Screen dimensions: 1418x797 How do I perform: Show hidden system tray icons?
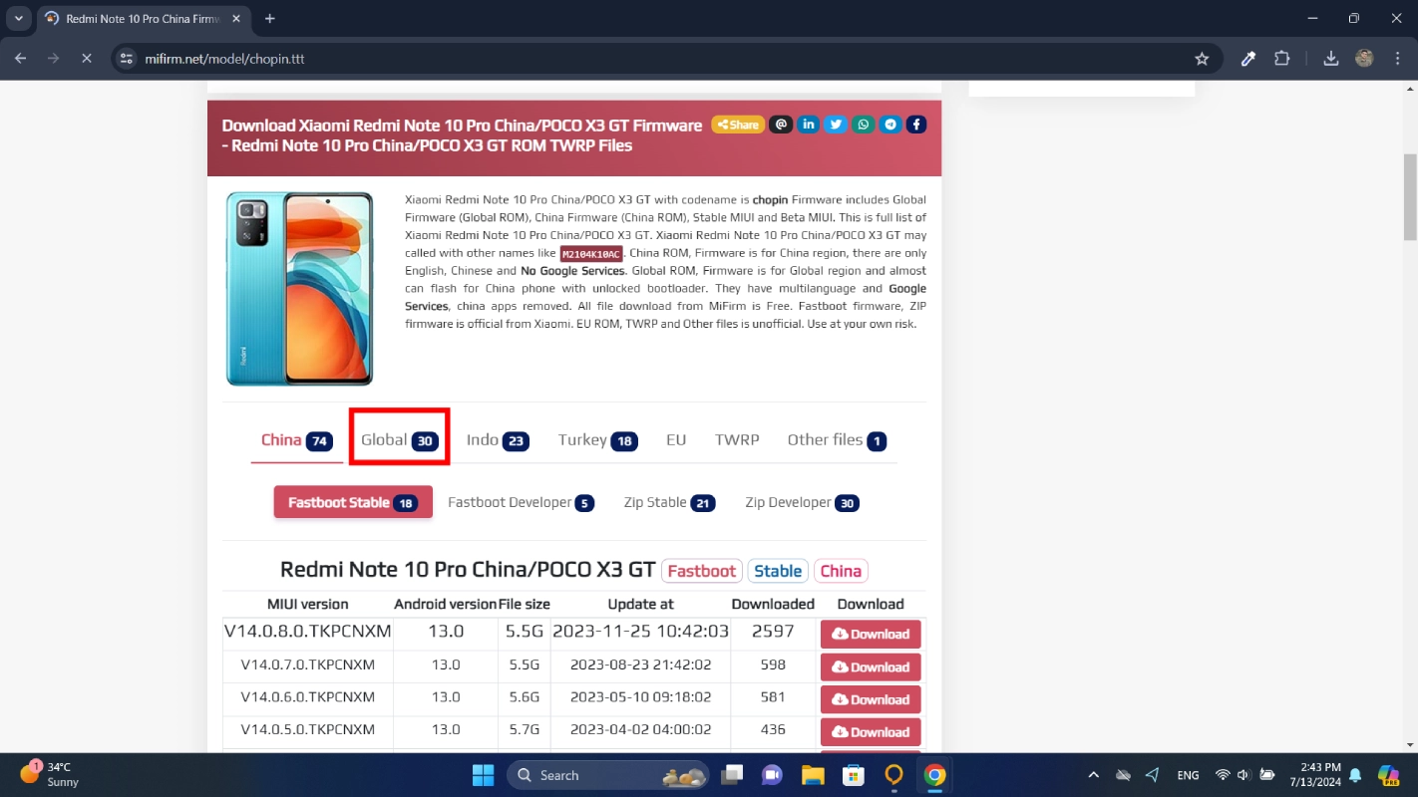point(1094,775)
